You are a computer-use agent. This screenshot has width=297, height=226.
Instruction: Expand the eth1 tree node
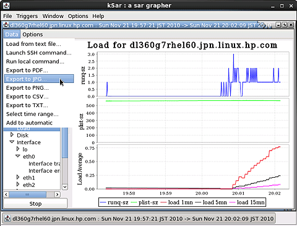tap(18, 177)
